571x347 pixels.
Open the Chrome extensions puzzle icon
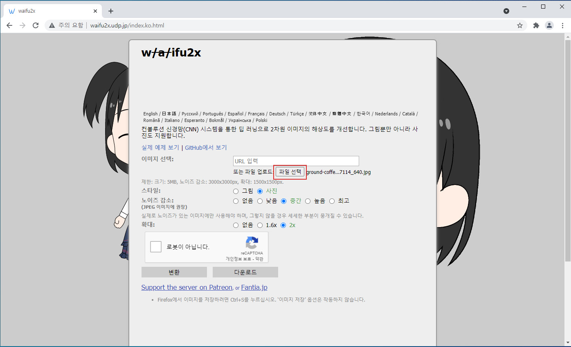536,25
